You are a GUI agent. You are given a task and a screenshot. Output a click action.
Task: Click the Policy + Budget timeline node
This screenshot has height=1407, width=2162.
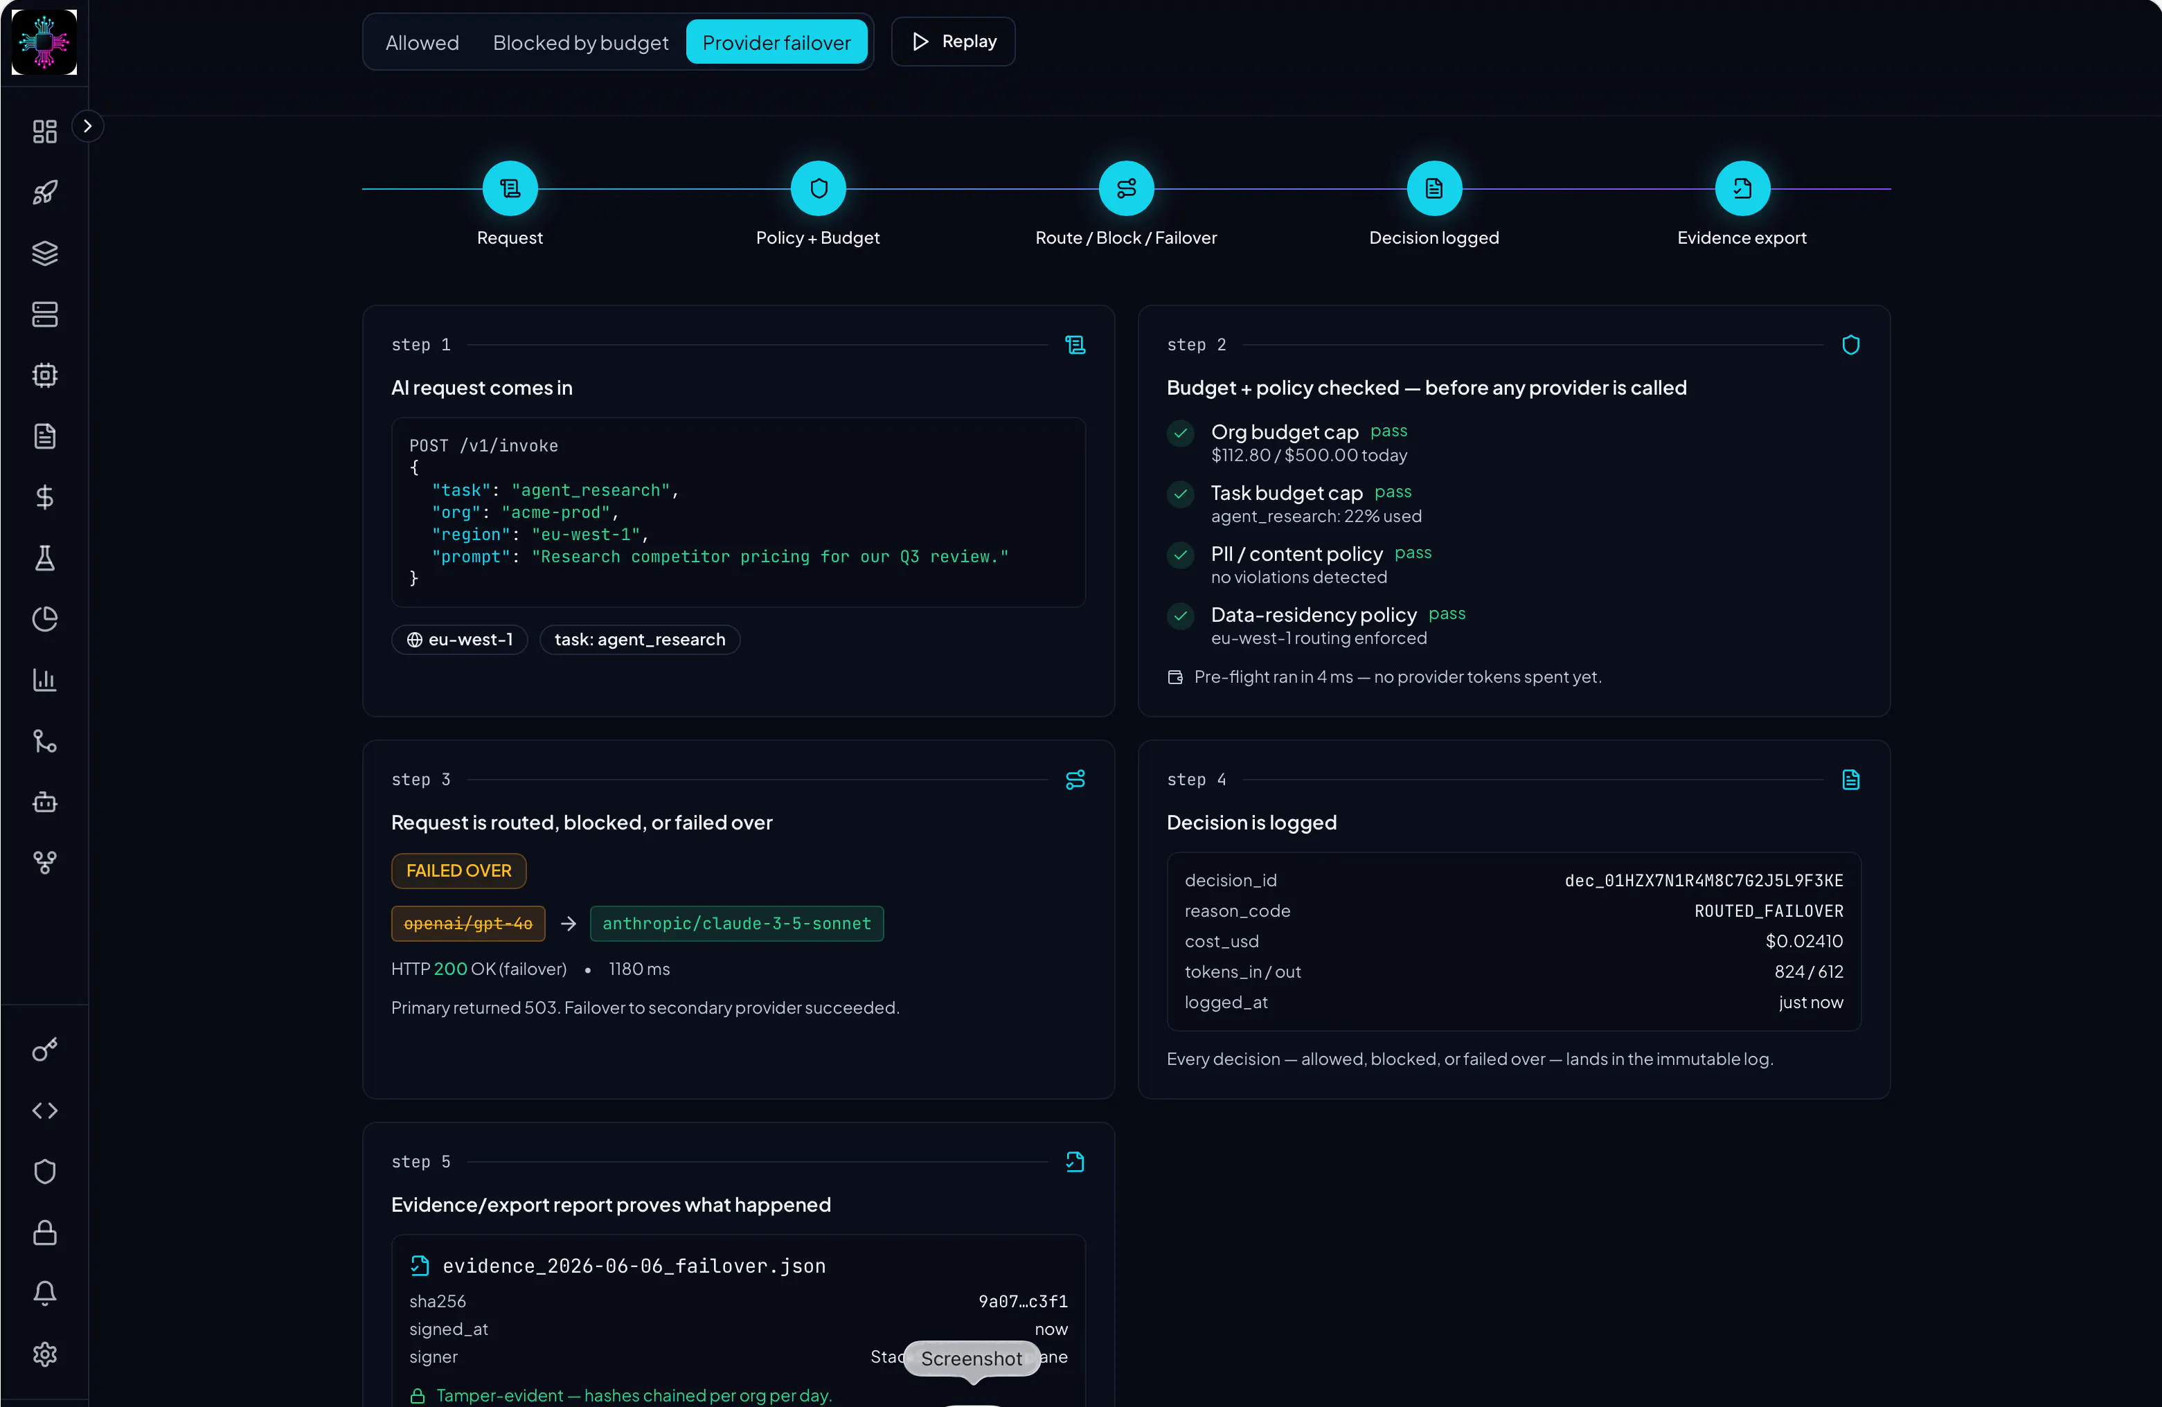click(x=818, y=189)
